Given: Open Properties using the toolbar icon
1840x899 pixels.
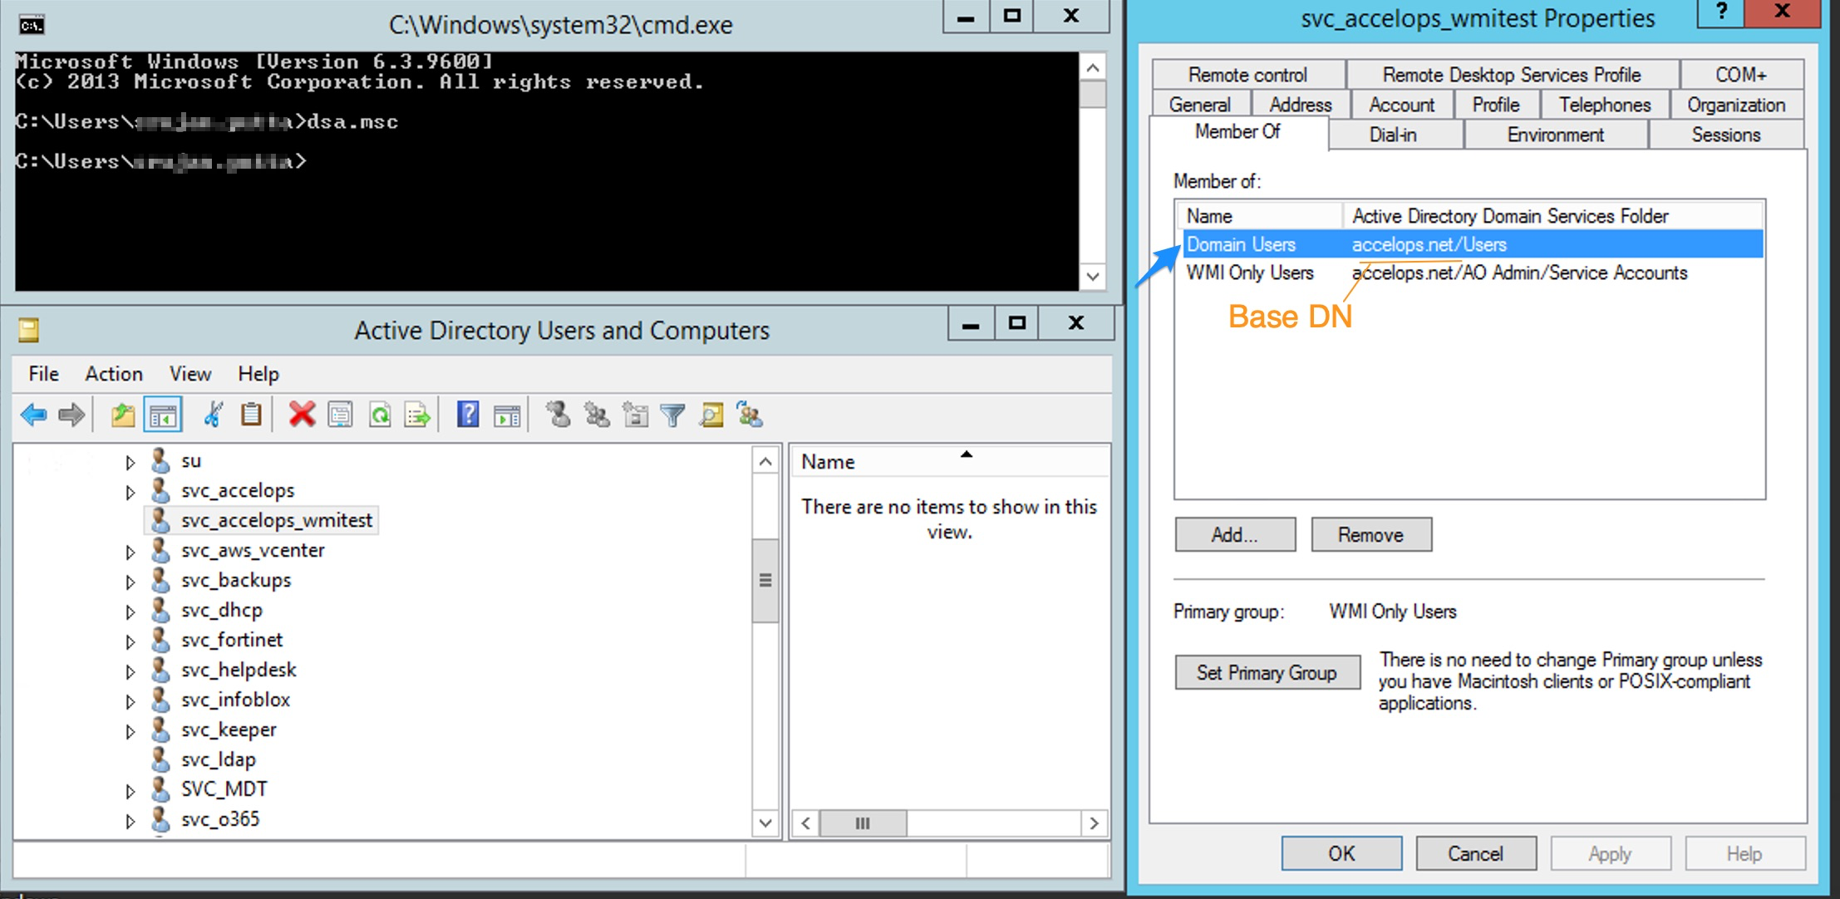Looking at the screenshot, I should [x=339, y=415].
